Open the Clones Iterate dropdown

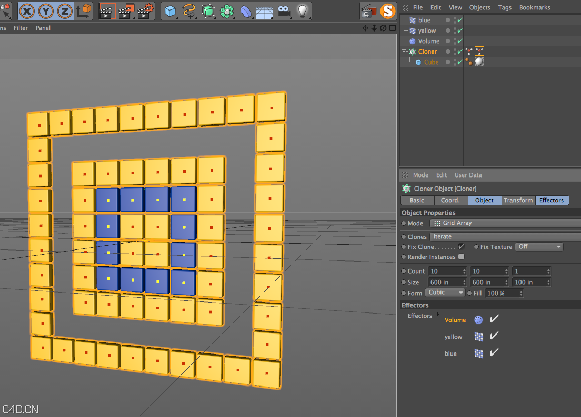click(505, 236)
